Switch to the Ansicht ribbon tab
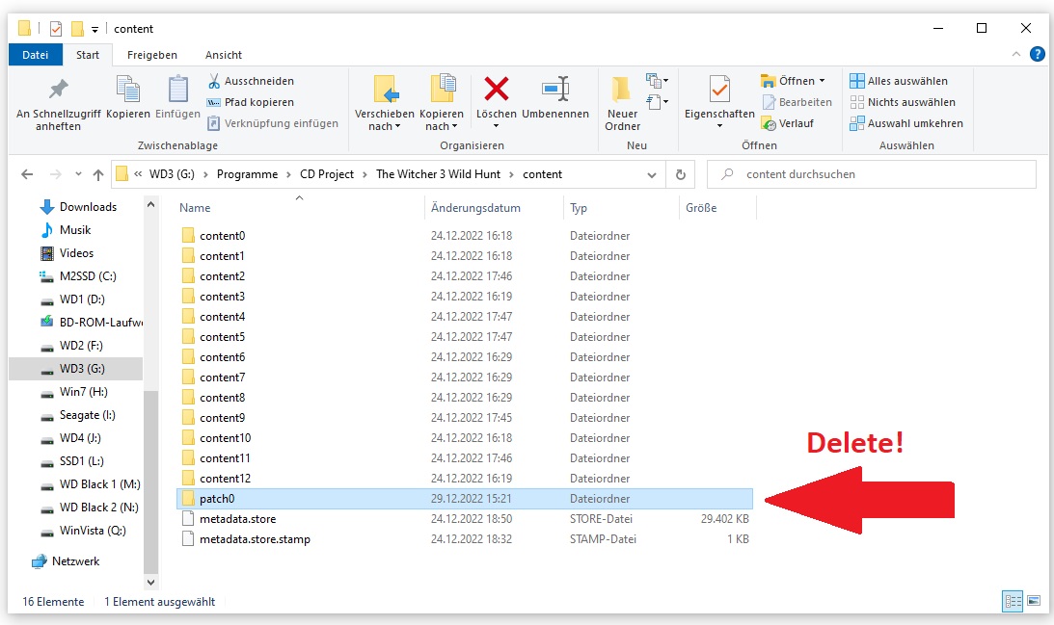The height and width of the screenshot is (625, 1054). tap(224, 55)
